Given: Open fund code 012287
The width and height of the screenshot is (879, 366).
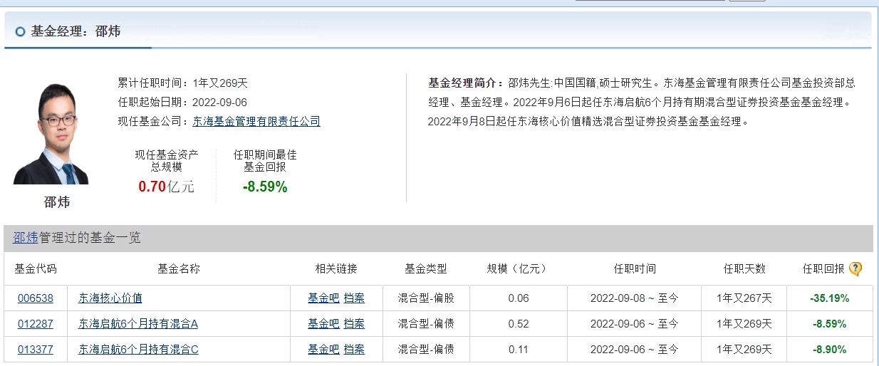Looking at the screenshot, I should (x=36, y=324).
